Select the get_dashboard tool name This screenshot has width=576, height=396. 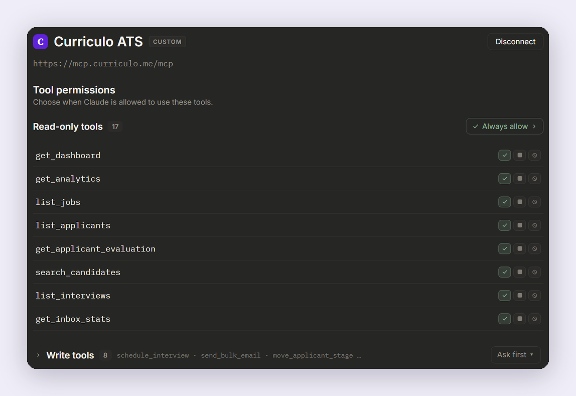(x=68, y=156)
